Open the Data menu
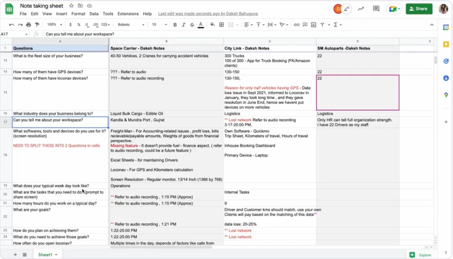The image size is (453, 259). click(x=94, y=14)
